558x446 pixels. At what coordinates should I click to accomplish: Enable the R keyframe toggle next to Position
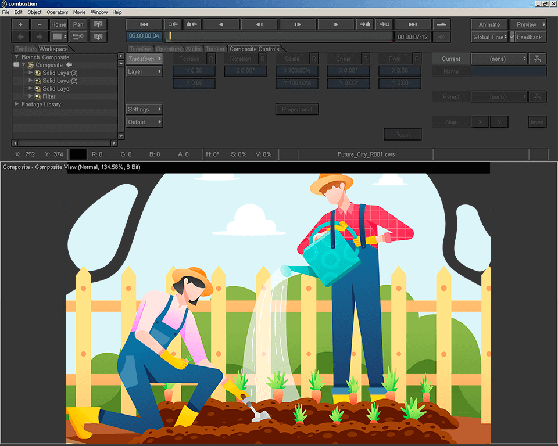coord(212,59)
